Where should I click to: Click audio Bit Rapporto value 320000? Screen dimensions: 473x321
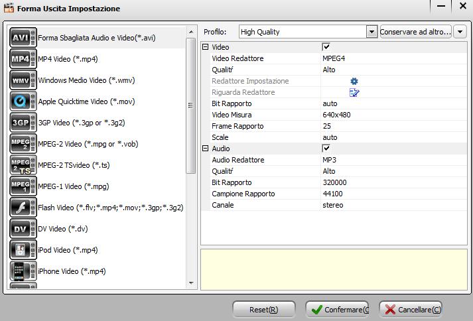[334, 182]
